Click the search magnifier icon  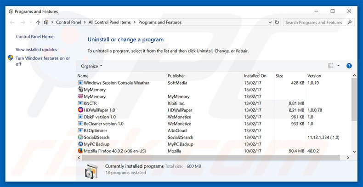click(x=350, y=23)
